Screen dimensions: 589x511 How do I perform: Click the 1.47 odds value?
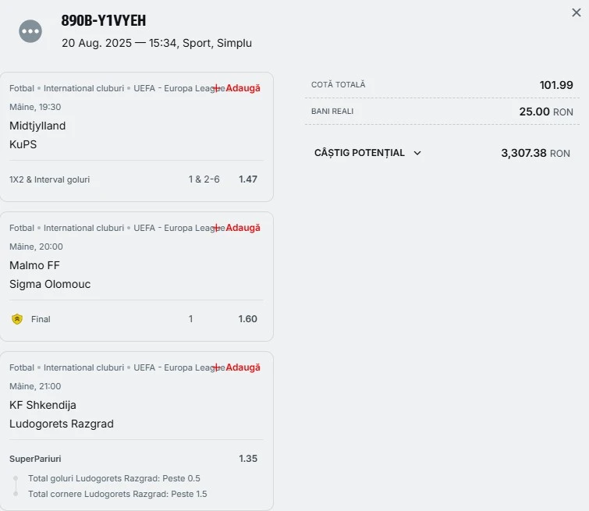pyautogui.click(x=248, y=179)
